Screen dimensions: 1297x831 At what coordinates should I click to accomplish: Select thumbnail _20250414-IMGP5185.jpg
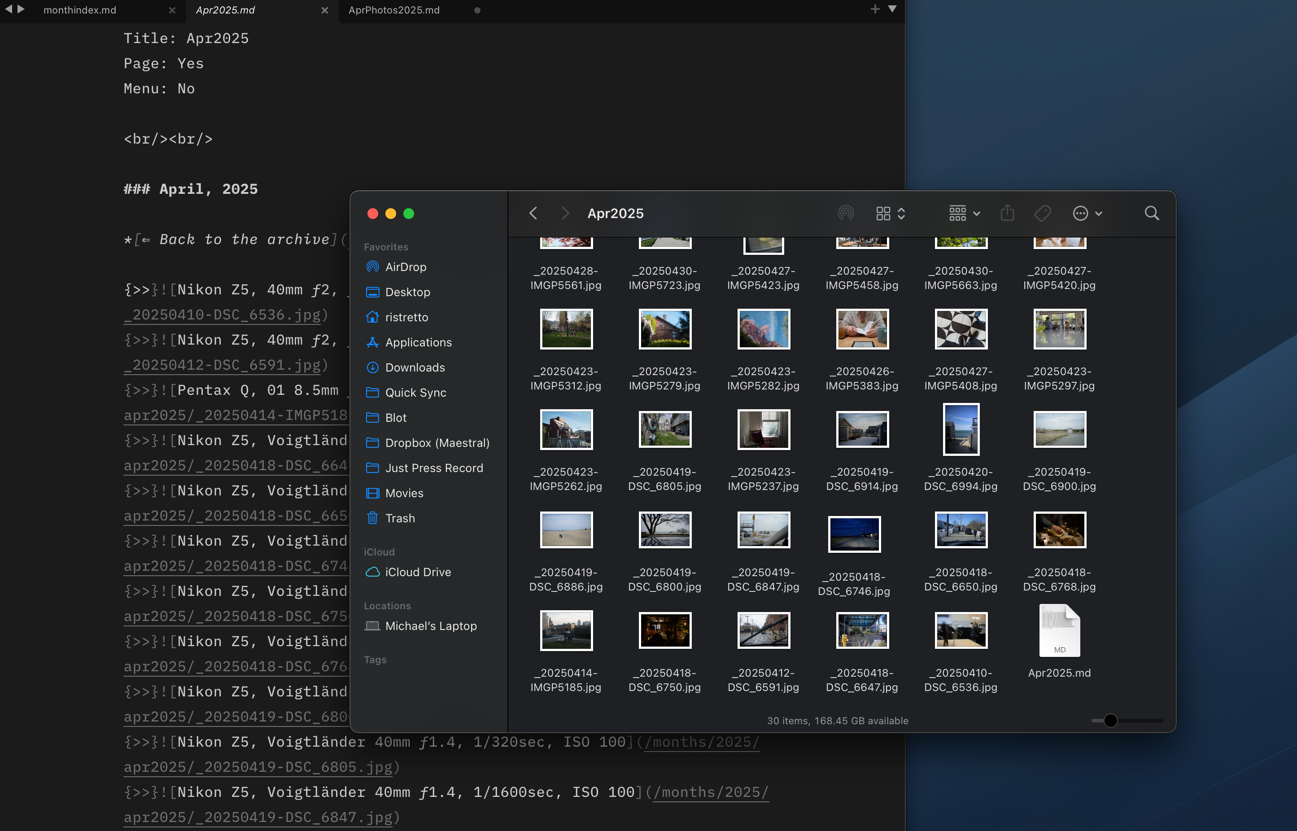point(566,630)
